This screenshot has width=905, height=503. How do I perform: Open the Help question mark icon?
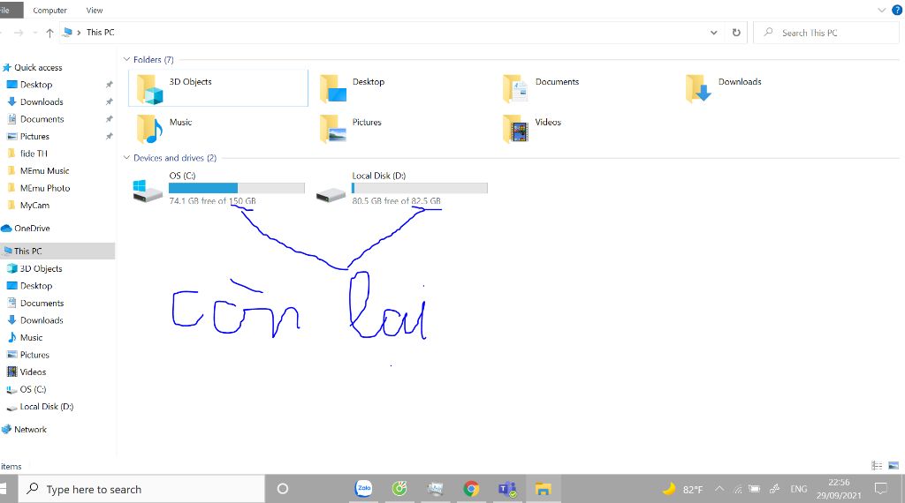pos(897,10)
